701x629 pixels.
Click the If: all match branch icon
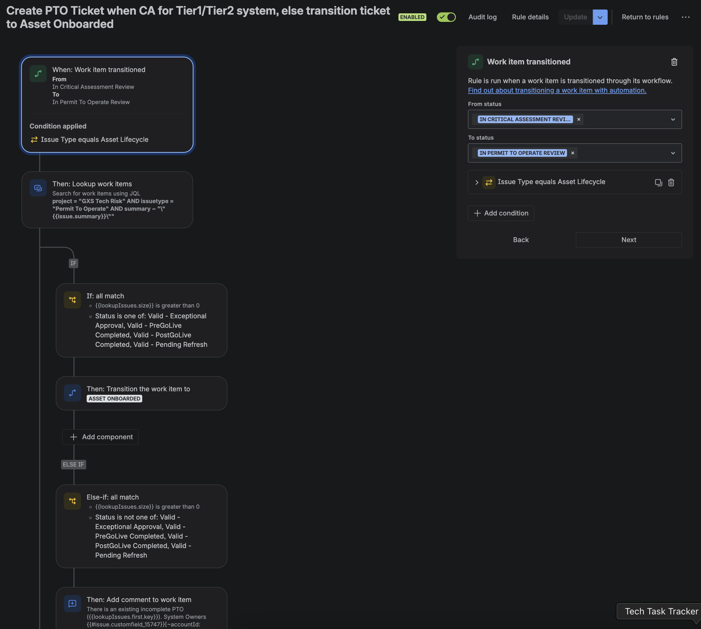(x=72, y=300)
